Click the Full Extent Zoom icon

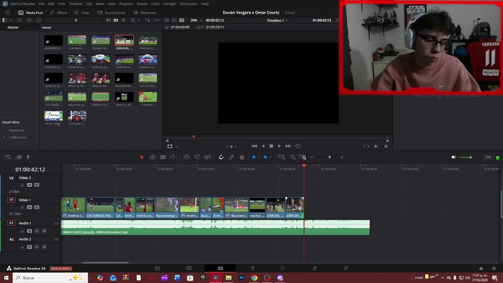pyautogui.click(x=281, y=157)
